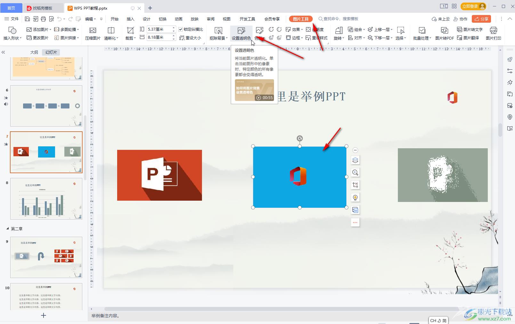Switch slide panel to 大纲 outline view
The image size is (515, 324).
click(34, 52)
